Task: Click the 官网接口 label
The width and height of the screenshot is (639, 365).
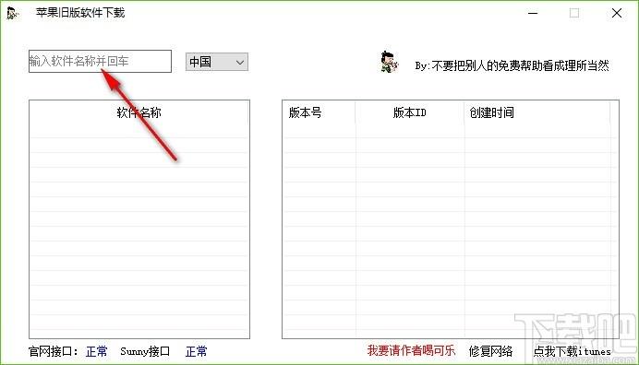Action: point(53,351)
